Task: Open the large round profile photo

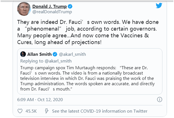Action: (24, 9)
